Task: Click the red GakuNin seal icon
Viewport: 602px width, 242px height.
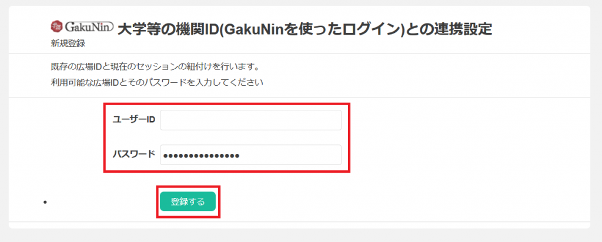Action: [56, 26]
